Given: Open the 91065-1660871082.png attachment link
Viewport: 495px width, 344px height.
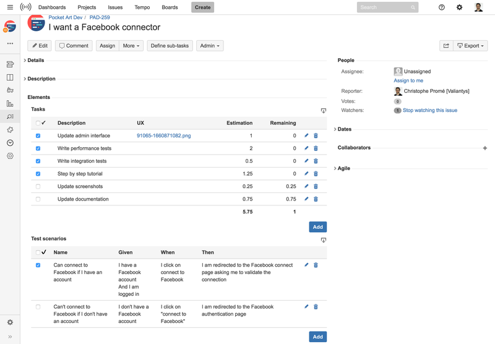Looking at the screenshot, I should (163, 135).
